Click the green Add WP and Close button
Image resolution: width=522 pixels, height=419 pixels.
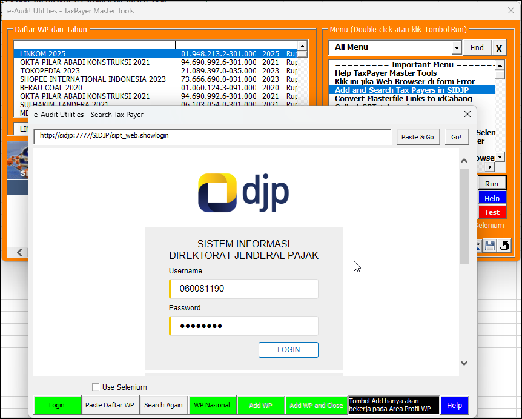tap(316, 405)
